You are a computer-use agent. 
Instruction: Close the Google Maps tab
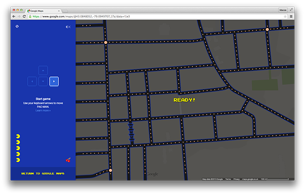click(x=59, y=11)
